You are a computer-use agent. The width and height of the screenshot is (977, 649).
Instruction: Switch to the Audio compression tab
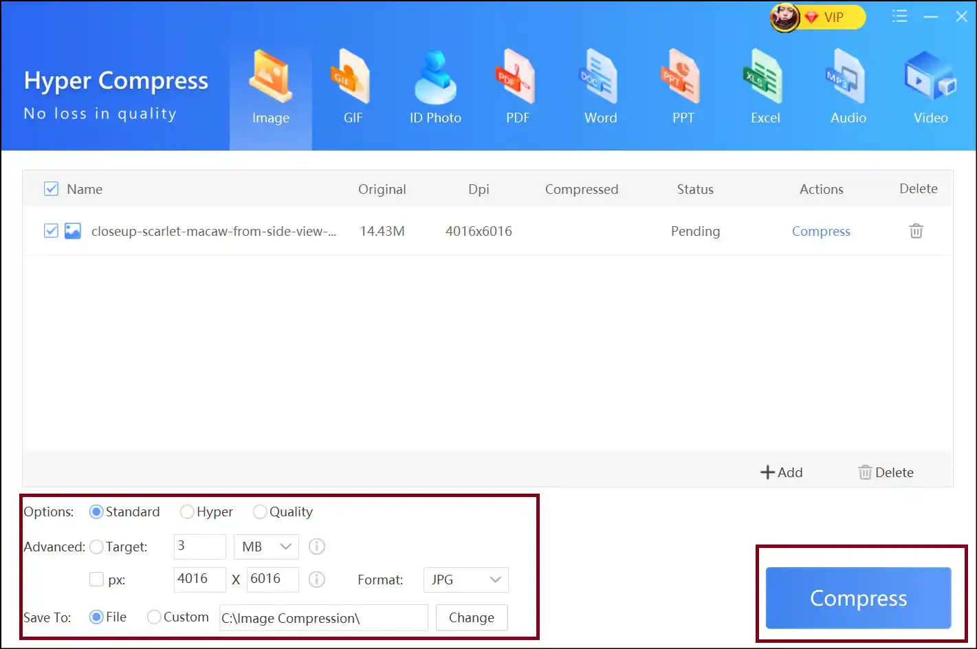pyautogui.click(x=848, y=88)
